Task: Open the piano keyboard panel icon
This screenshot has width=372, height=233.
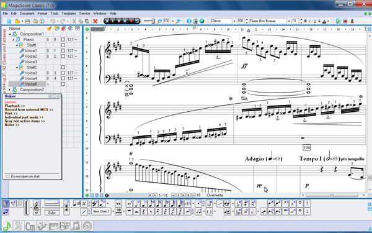Action: click(x=53, y=226)
